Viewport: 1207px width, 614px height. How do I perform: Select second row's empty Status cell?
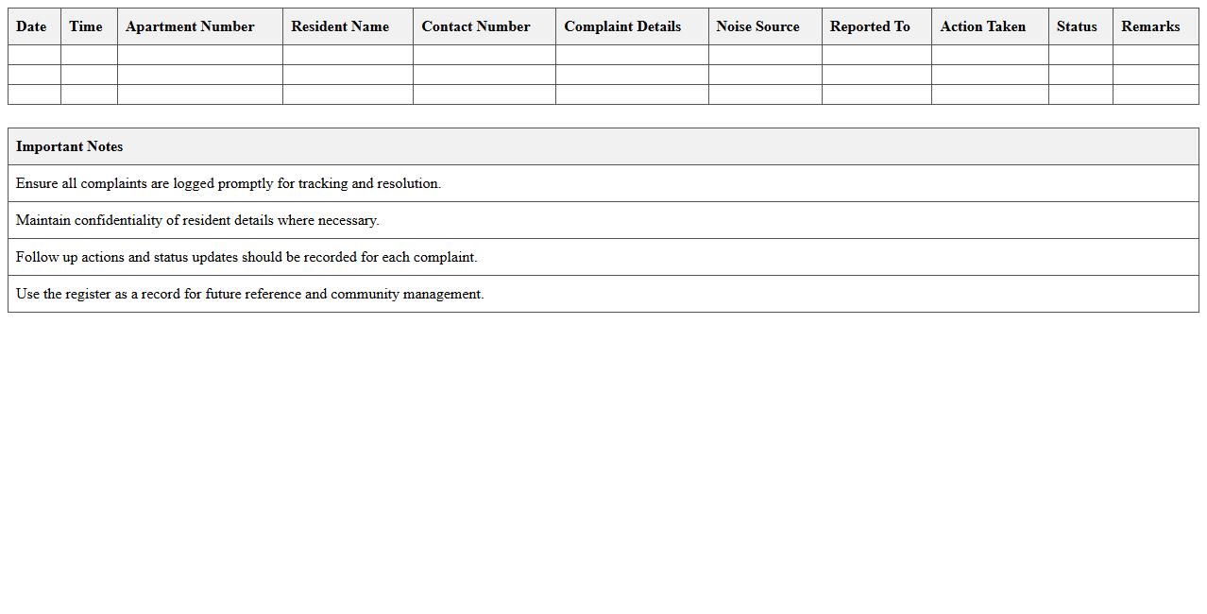tap(1080, 75)
